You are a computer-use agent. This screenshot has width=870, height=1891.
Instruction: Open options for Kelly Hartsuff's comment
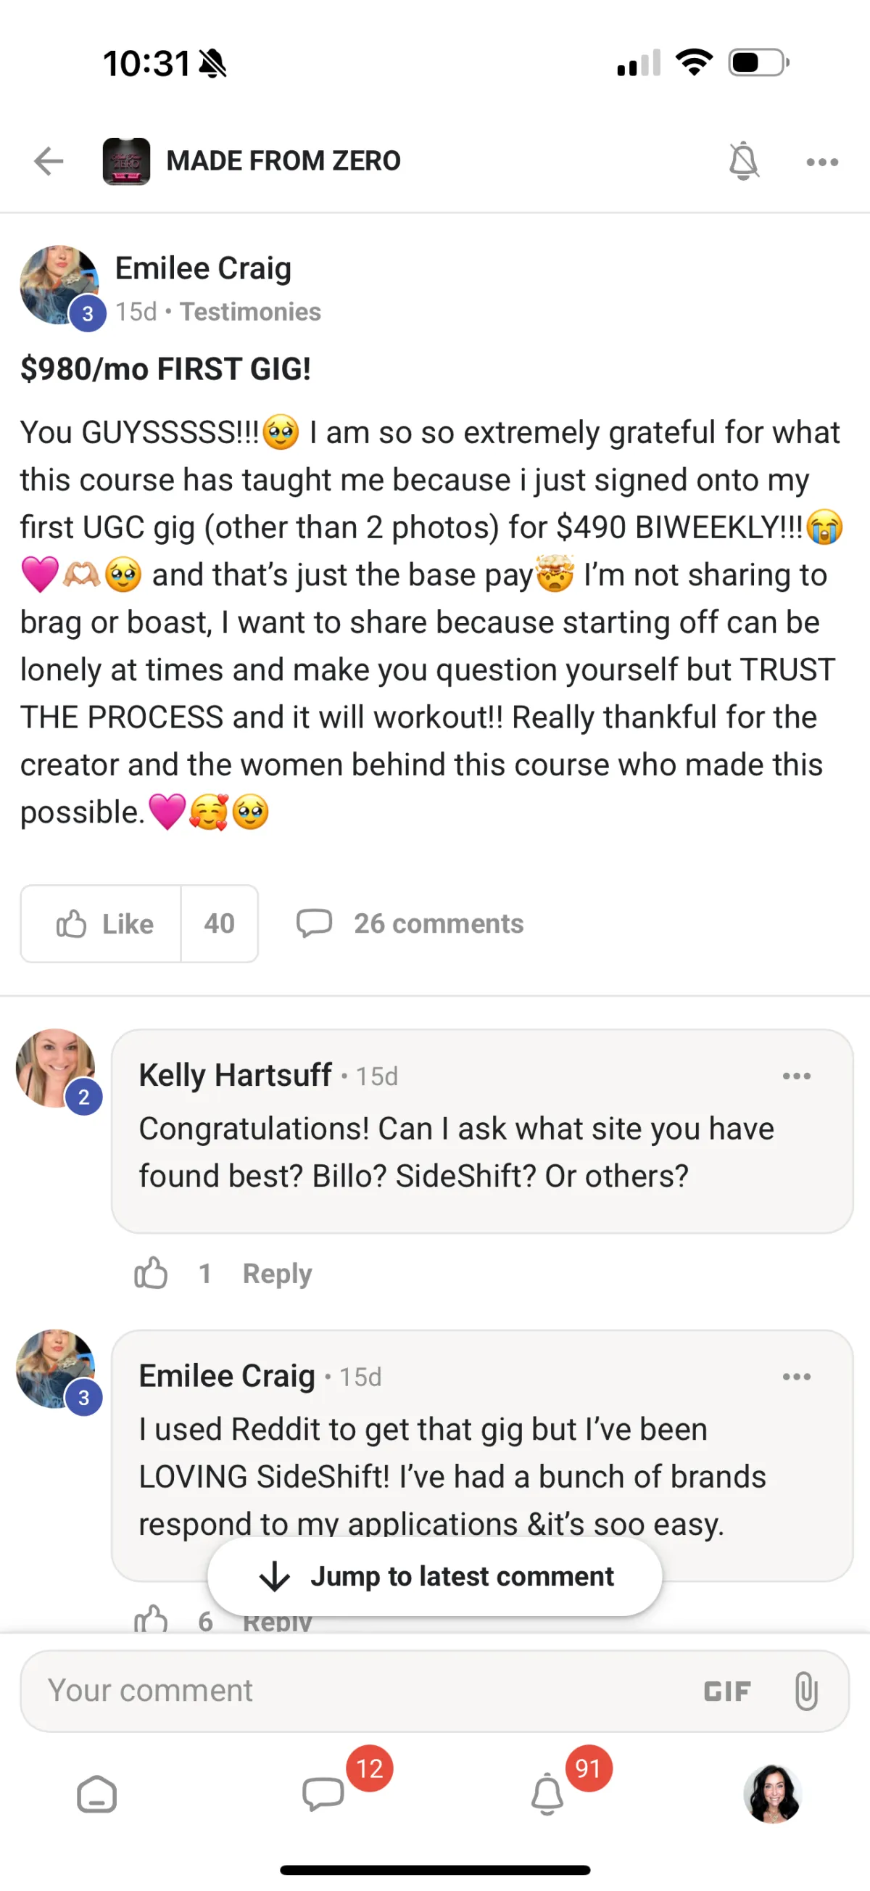point(796,1076)
